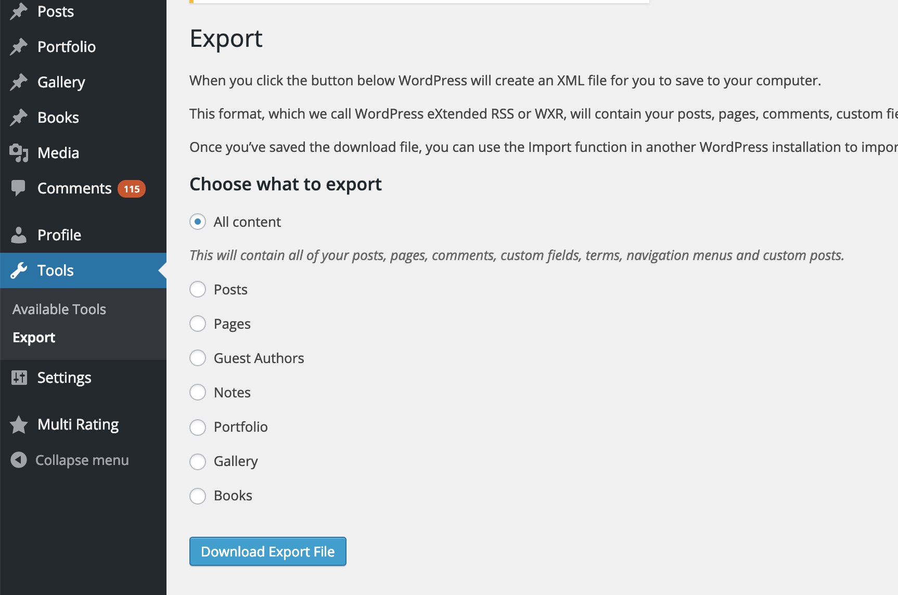Click the Multi Rating star icon
Image resolution: width=898 pixels, height=595 pixels.
(19, 424)
